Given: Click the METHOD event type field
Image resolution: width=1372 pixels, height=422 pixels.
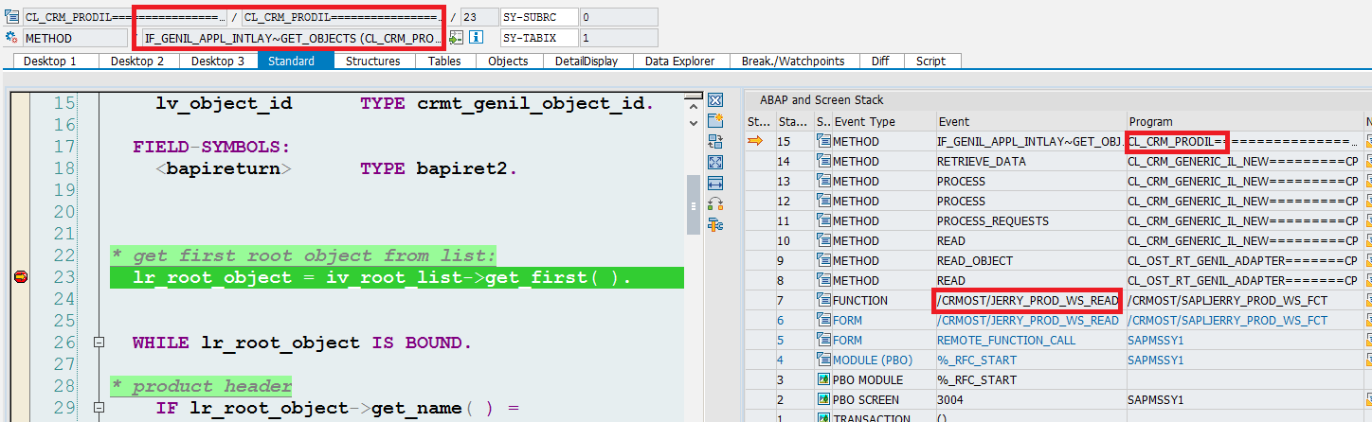Looking at the screenshot, I should point(75,38).
